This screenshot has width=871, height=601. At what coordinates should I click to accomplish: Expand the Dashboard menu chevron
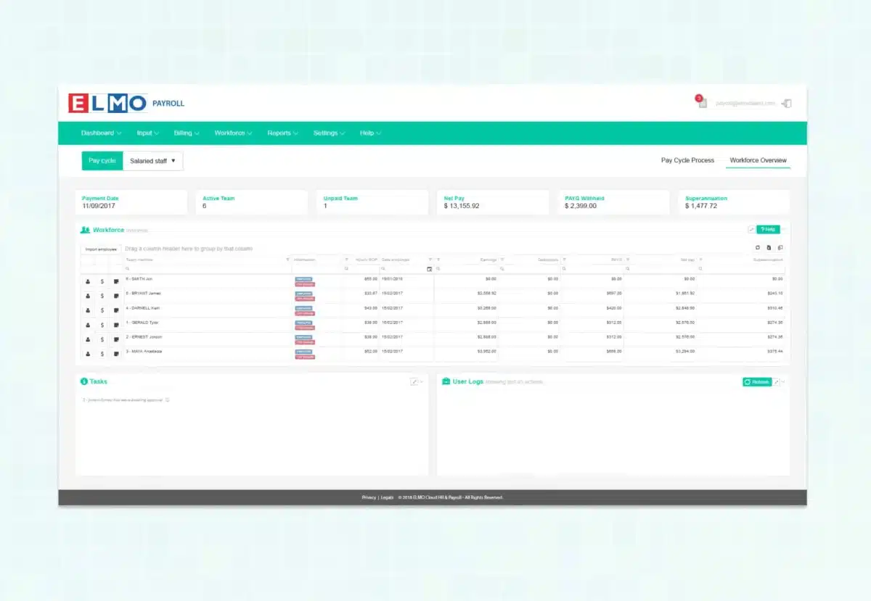(118, 133)
